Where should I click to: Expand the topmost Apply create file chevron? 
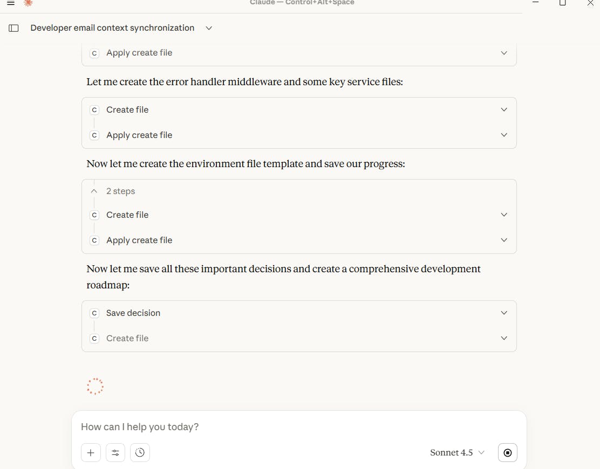504,53
